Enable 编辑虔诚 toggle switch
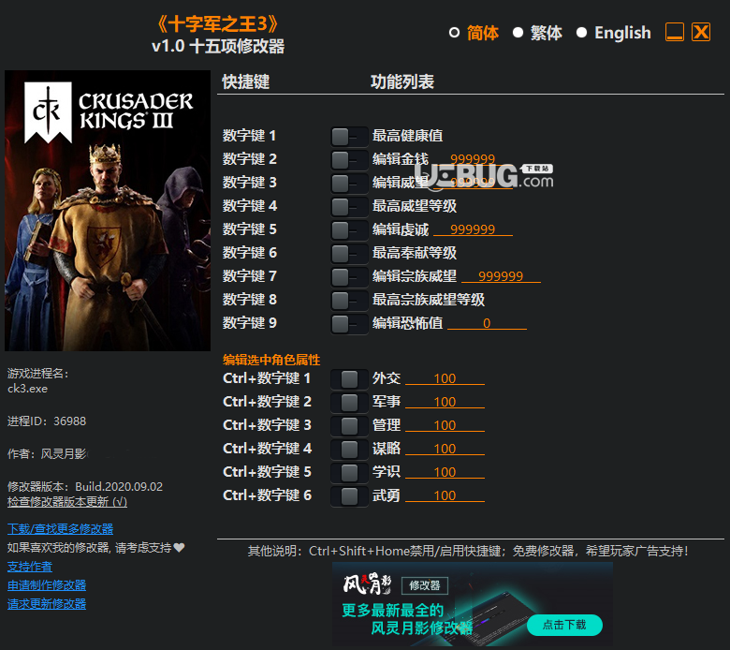This screenshot has height=650, width=730. click(349, 230)
